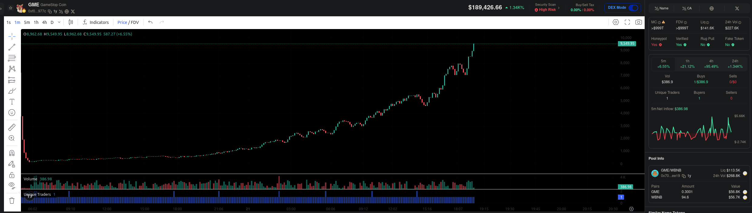The image size is (752, 213).
Task: Search by Name in the right panel
Action: coord(662,8)
